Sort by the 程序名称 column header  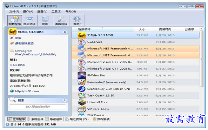pos(102,29)
